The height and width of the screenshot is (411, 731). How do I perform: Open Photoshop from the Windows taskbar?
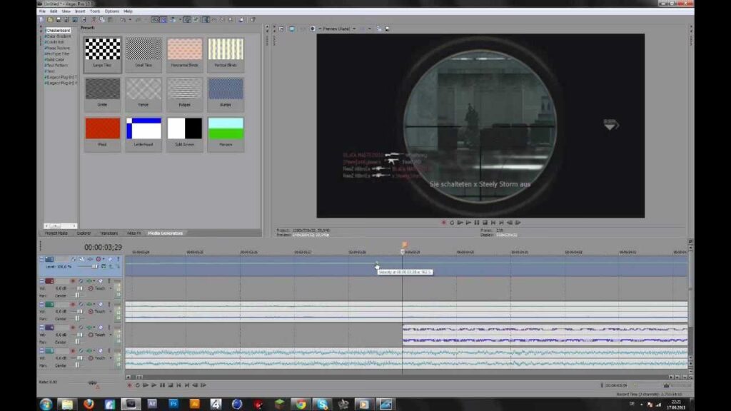pos(173,404)
